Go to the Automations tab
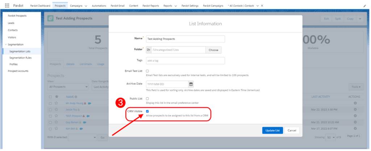Viewport: 371px width, 151px height. pyautogui.click(x=99, y=6)
